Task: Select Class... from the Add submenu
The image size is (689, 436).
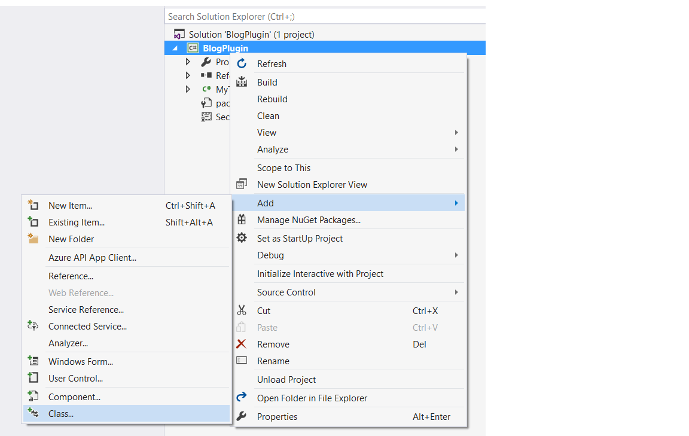Action: (61, 413)
